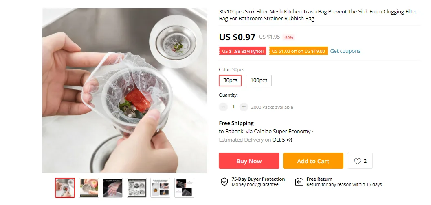Click the Buyer Protection shield icon
This screenshot has height=205, width=431.
[224, 181]
